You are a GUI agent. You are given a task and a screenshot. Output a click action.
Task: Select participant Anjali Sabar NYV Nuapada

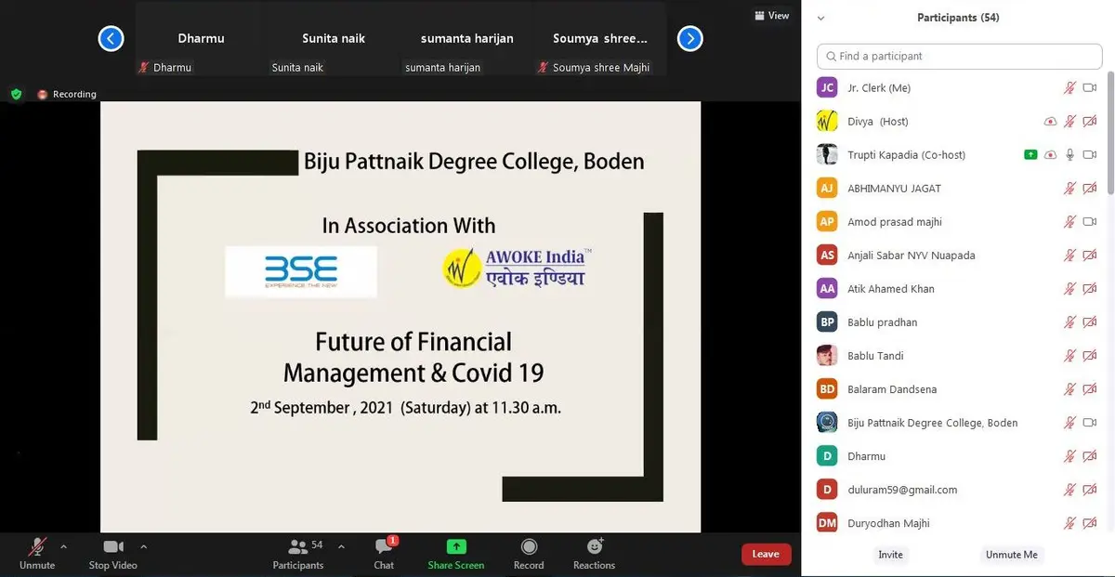click(x=957, y=256)
